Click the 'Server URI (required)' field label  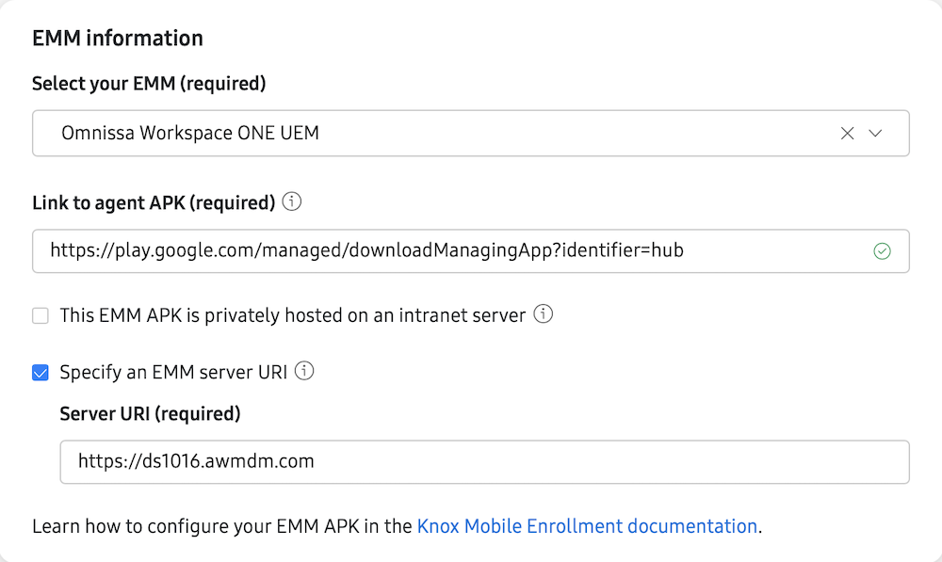click(150, 414)
